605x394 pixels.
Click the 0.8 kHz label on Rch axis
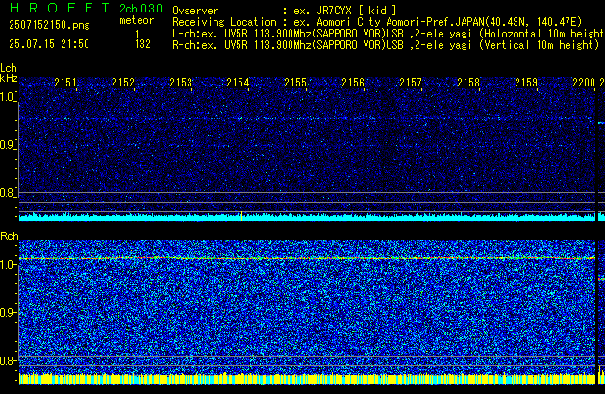pos(8,360)
